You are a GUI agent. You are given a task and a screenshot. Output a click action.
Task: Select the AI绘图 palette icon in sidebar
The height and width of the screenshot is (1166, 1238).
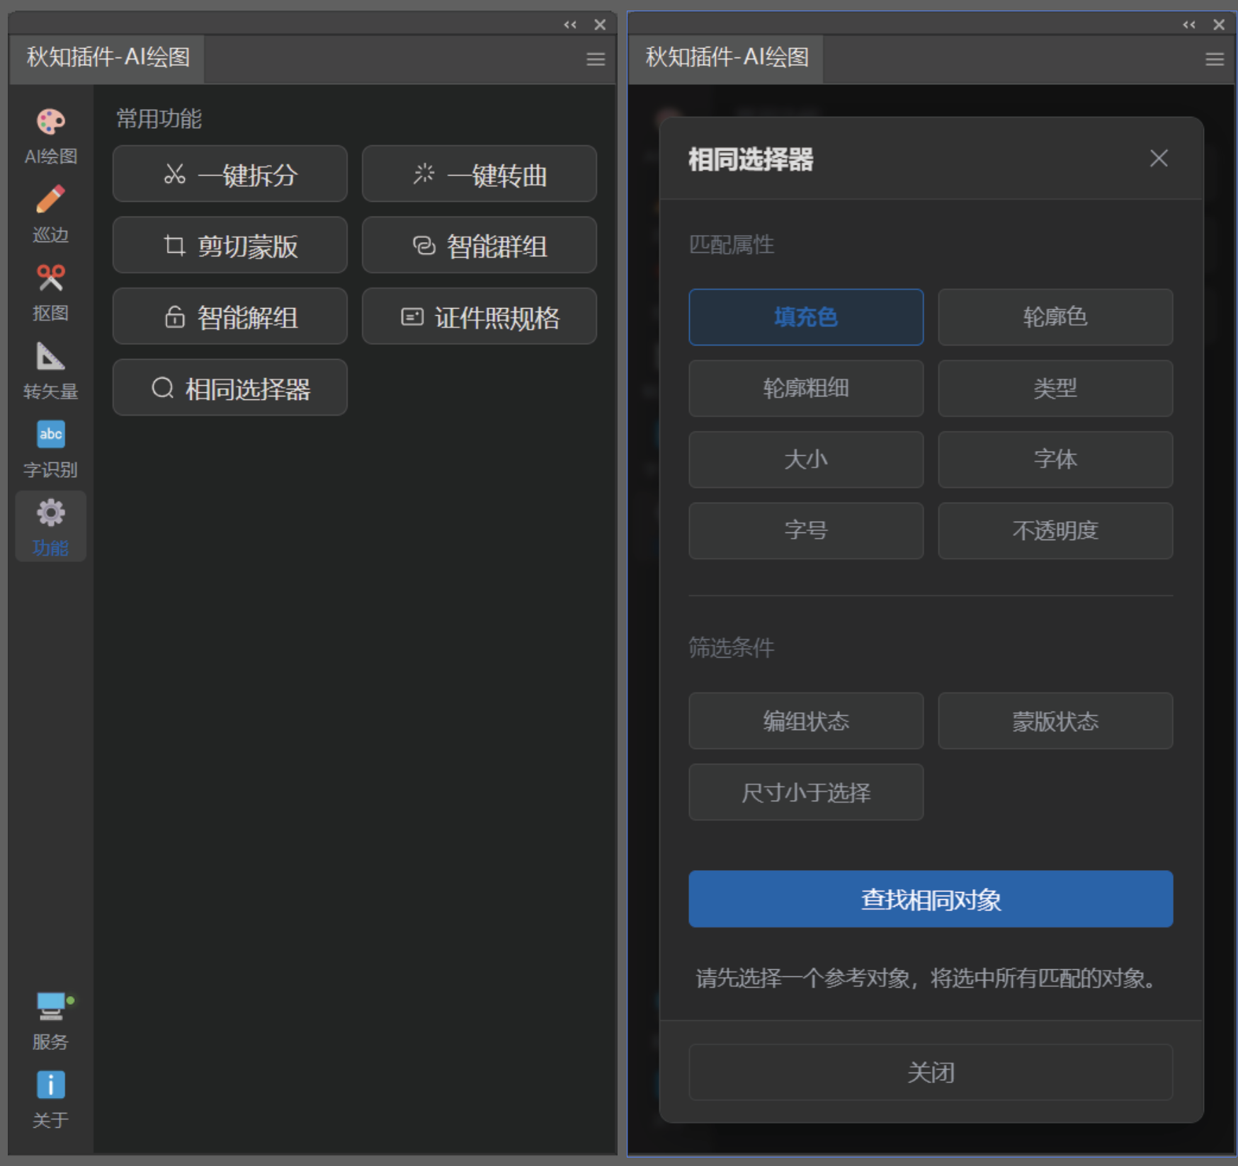[50, 126]
